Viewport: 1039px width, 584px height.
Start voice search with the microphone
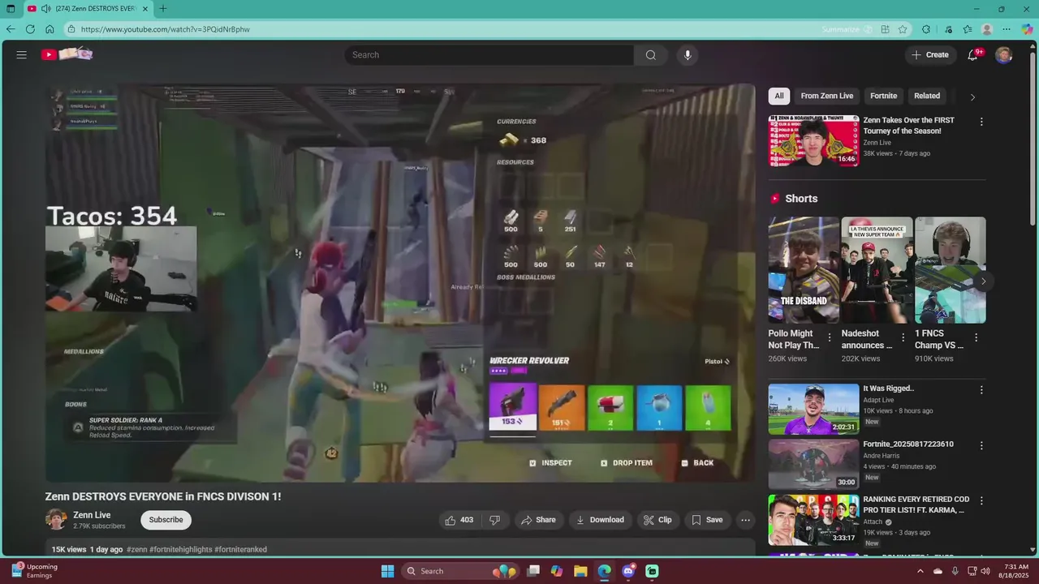[688, 55]
